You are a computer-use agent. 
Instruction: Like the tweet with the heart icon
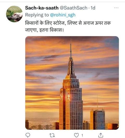click(76, 135)
